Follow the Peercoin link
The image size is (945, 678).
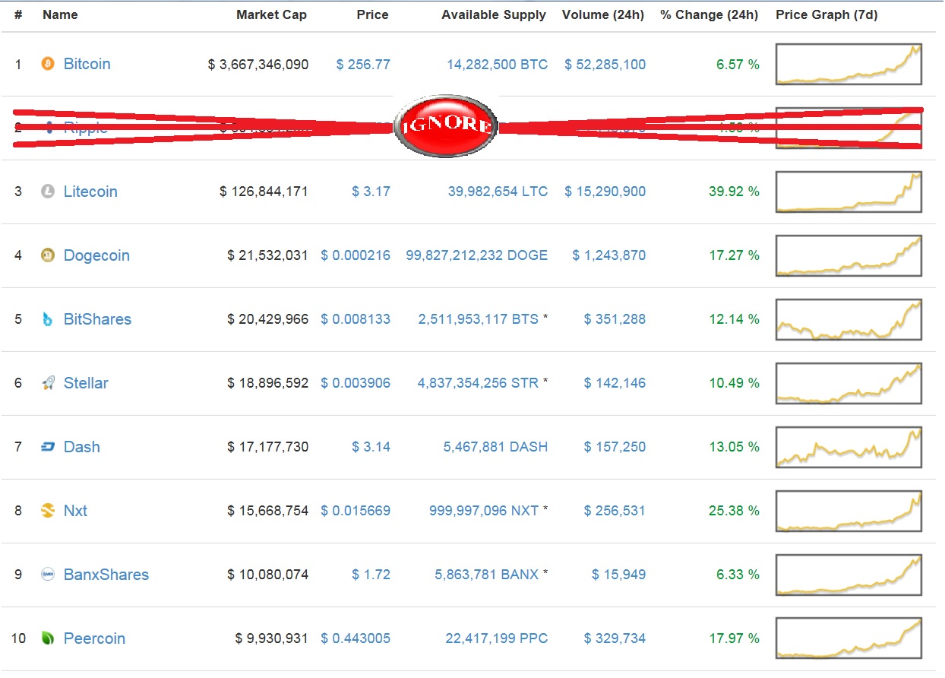point(94,638)
